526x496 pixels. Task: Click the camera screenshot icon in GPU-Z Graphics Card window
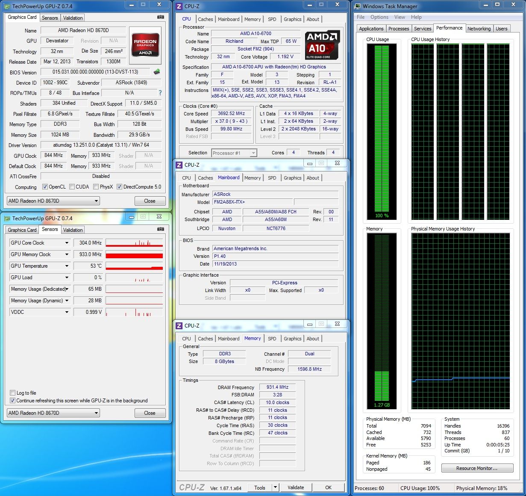pyautogui.click(x=160, y=17)
